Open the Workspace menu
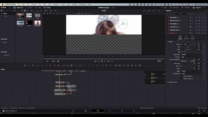Screen dimensions: 208x117 coord(83,4)
